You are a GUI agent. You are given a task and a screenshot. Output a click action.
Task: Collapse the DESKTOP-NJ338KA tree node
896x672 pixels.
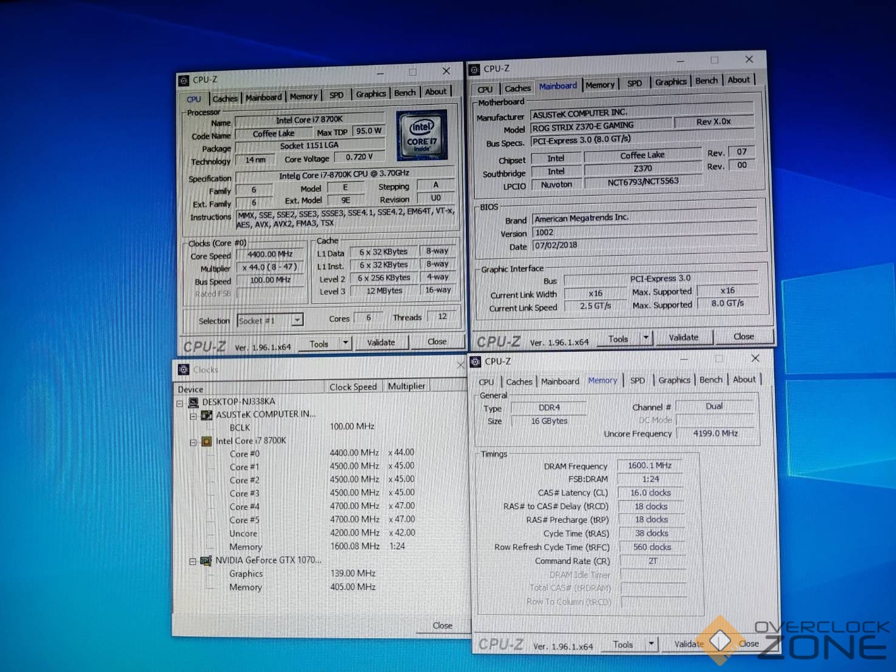pos(180,403)
